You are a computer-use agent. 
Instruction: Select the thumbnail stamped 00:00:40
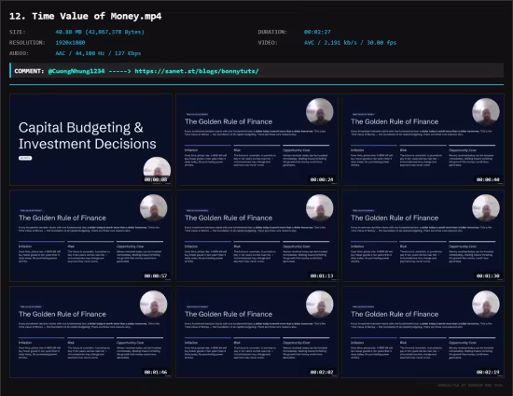[x=423, y=139]
